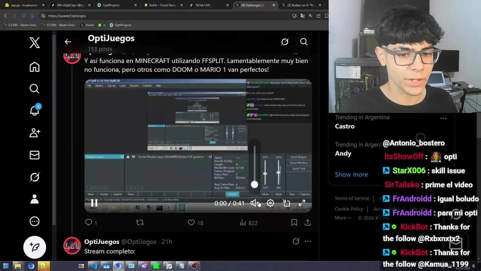Pause the Minecraft FFSPLIT video

point(94,203)
